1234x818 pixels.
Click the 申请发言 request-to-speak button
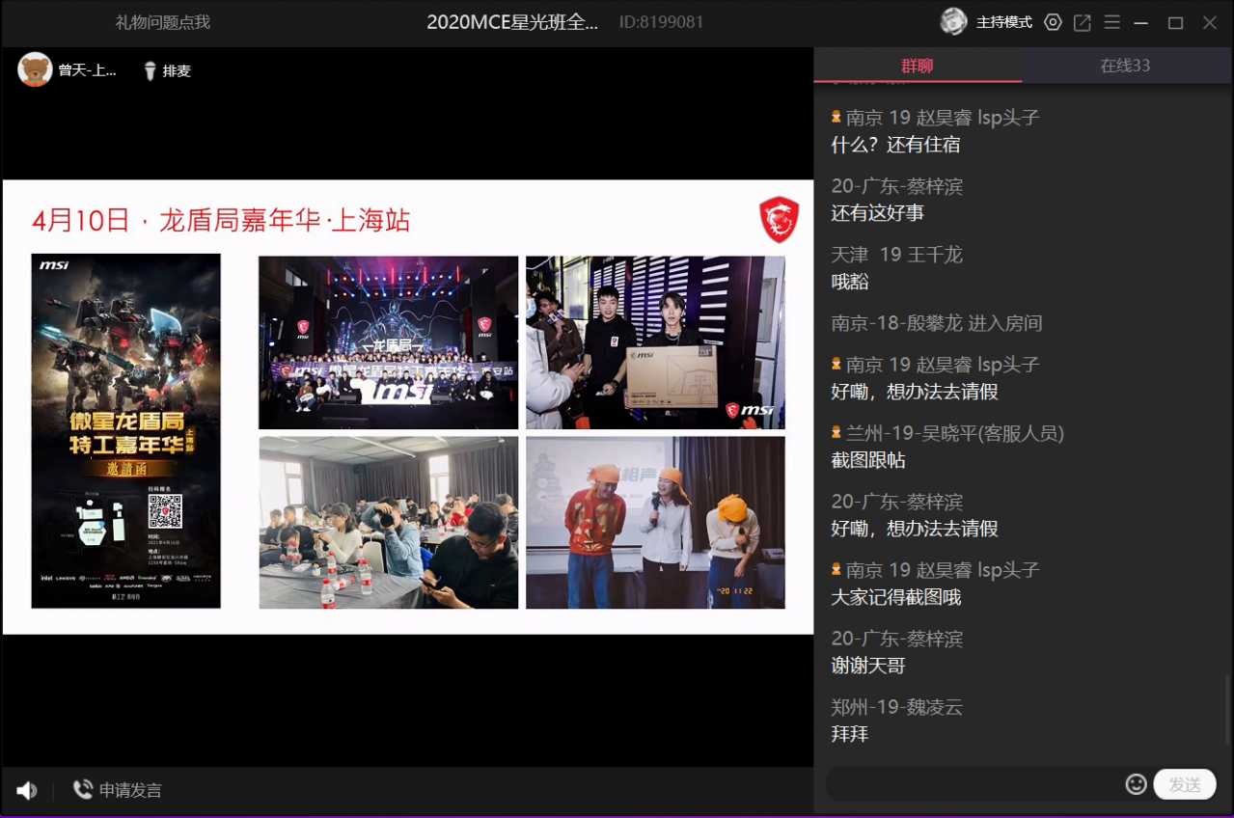pos(118,791)
